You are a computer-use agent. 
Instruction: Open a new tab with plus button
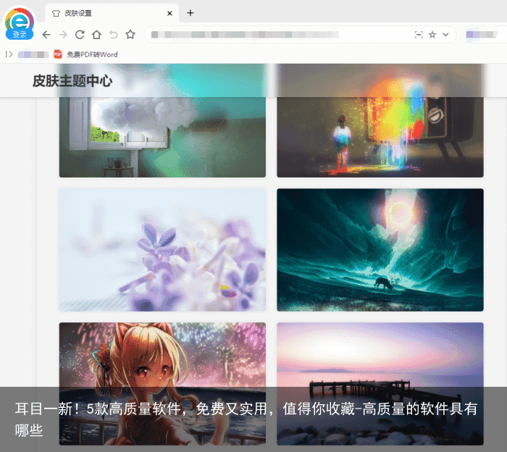(x=190, y=12)
